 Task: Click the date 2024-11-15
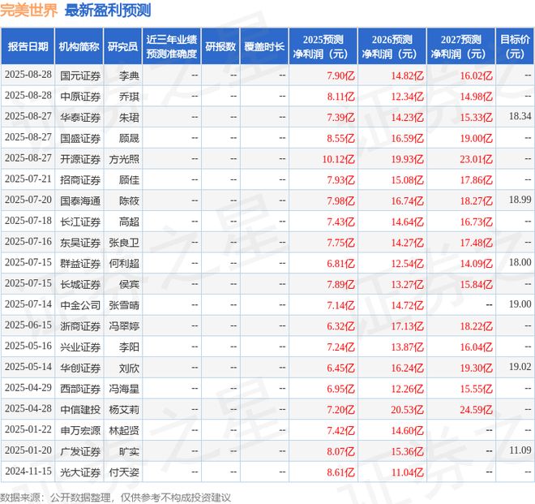pyautogui.click(x=28, y=472)
